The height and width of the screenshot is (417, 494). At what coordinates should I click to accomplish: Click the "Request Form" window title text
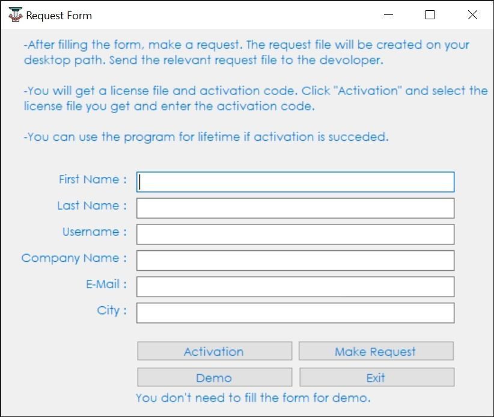click(59, 16)
